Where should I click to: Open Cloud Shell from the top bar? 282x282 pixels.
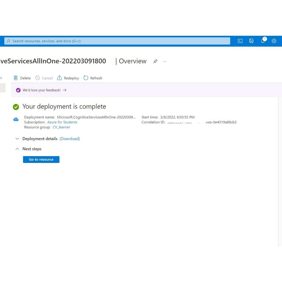pyautogui.click(x=240, y=41)
